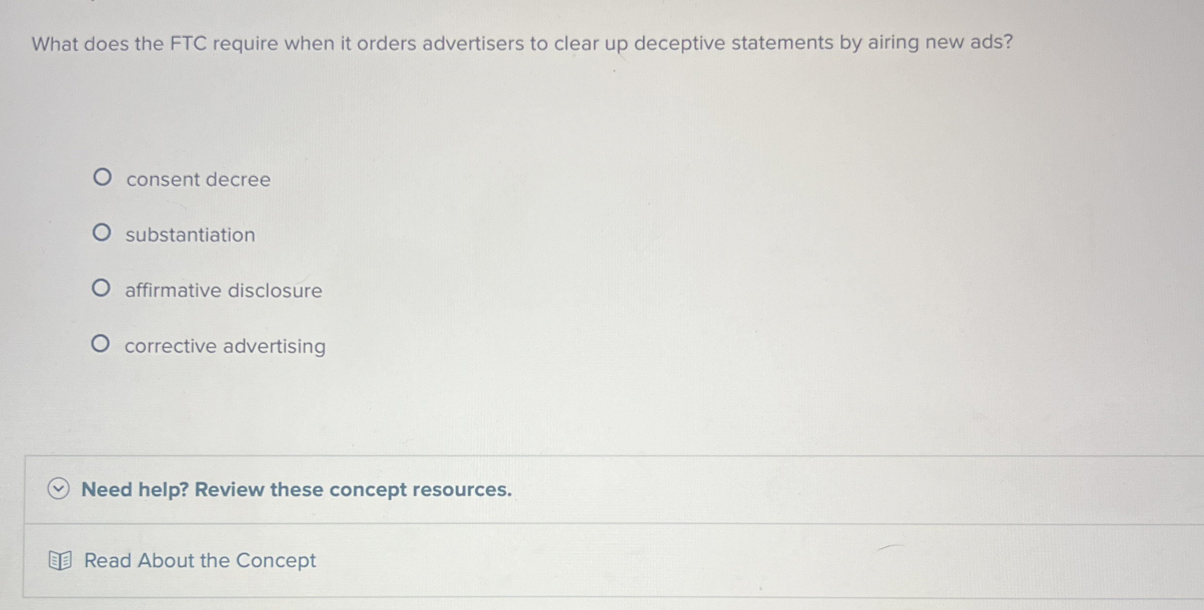Click the affirmative disclosure label text

(222, 289)
